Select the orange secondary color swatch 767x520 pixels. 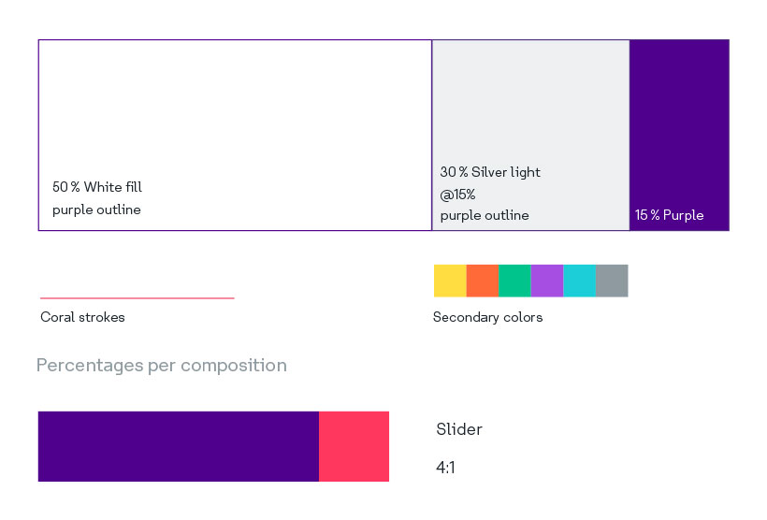[483, 281]
